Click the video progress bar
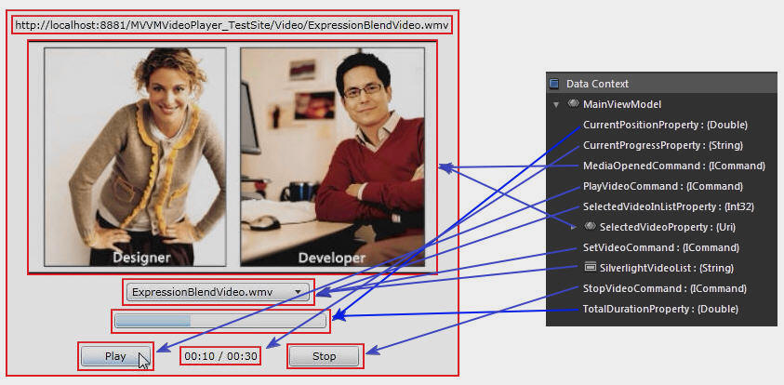 (x=219, y=321)
